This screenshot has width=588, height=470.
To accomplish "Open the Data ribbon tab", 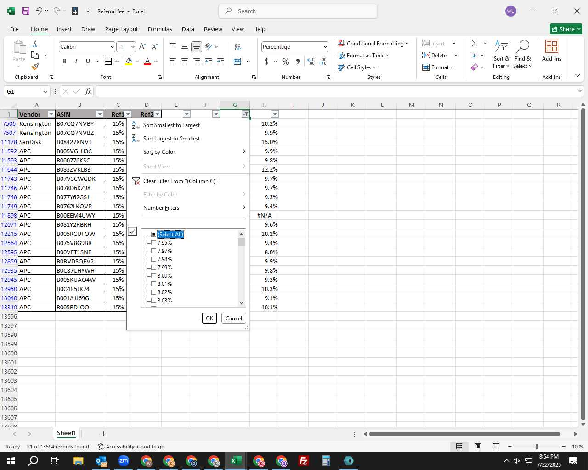I will 188,29.
